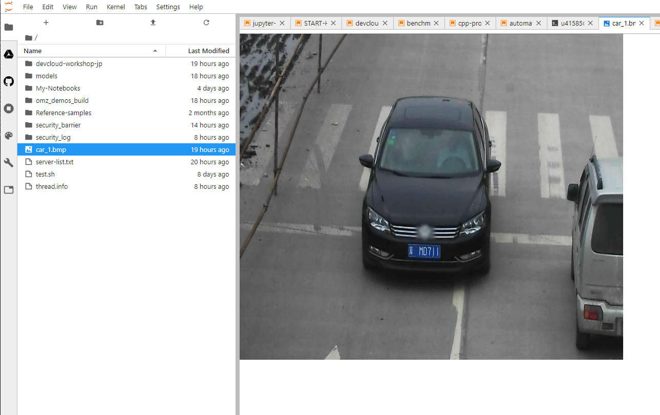The height and width of the screenshot is (415, 660).
Task: Open a new Launcher with the plus icon
Action: 46,23
